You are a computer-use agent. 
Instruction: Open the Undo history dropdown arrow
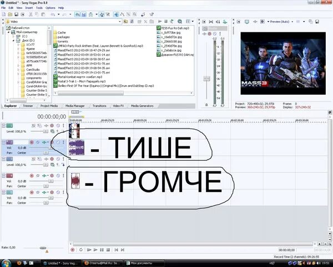pyautogui.click(x=58, y=14)
